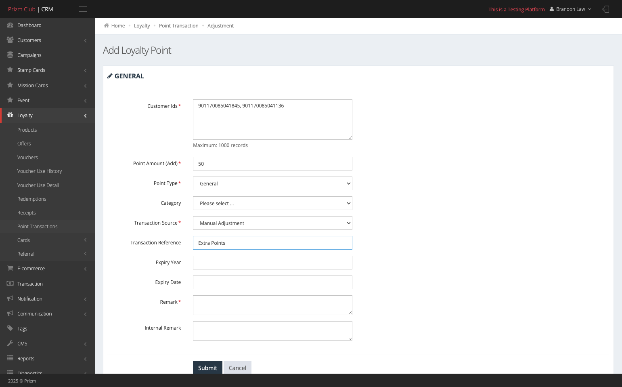Expand the Referral submenu chevron

click(85, 254)
